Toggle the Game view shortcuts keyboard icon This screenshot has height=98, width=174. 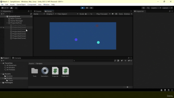point(116,14)
